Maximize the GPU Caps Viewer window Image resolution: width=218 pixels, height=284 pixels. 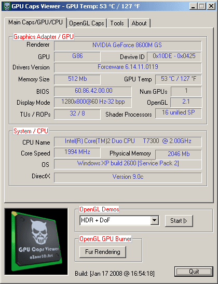pyautogui.click(x=202, y=7)
